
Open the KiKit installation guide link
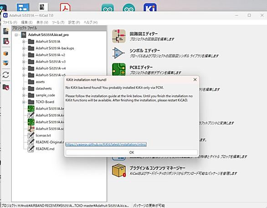(106, 145)
